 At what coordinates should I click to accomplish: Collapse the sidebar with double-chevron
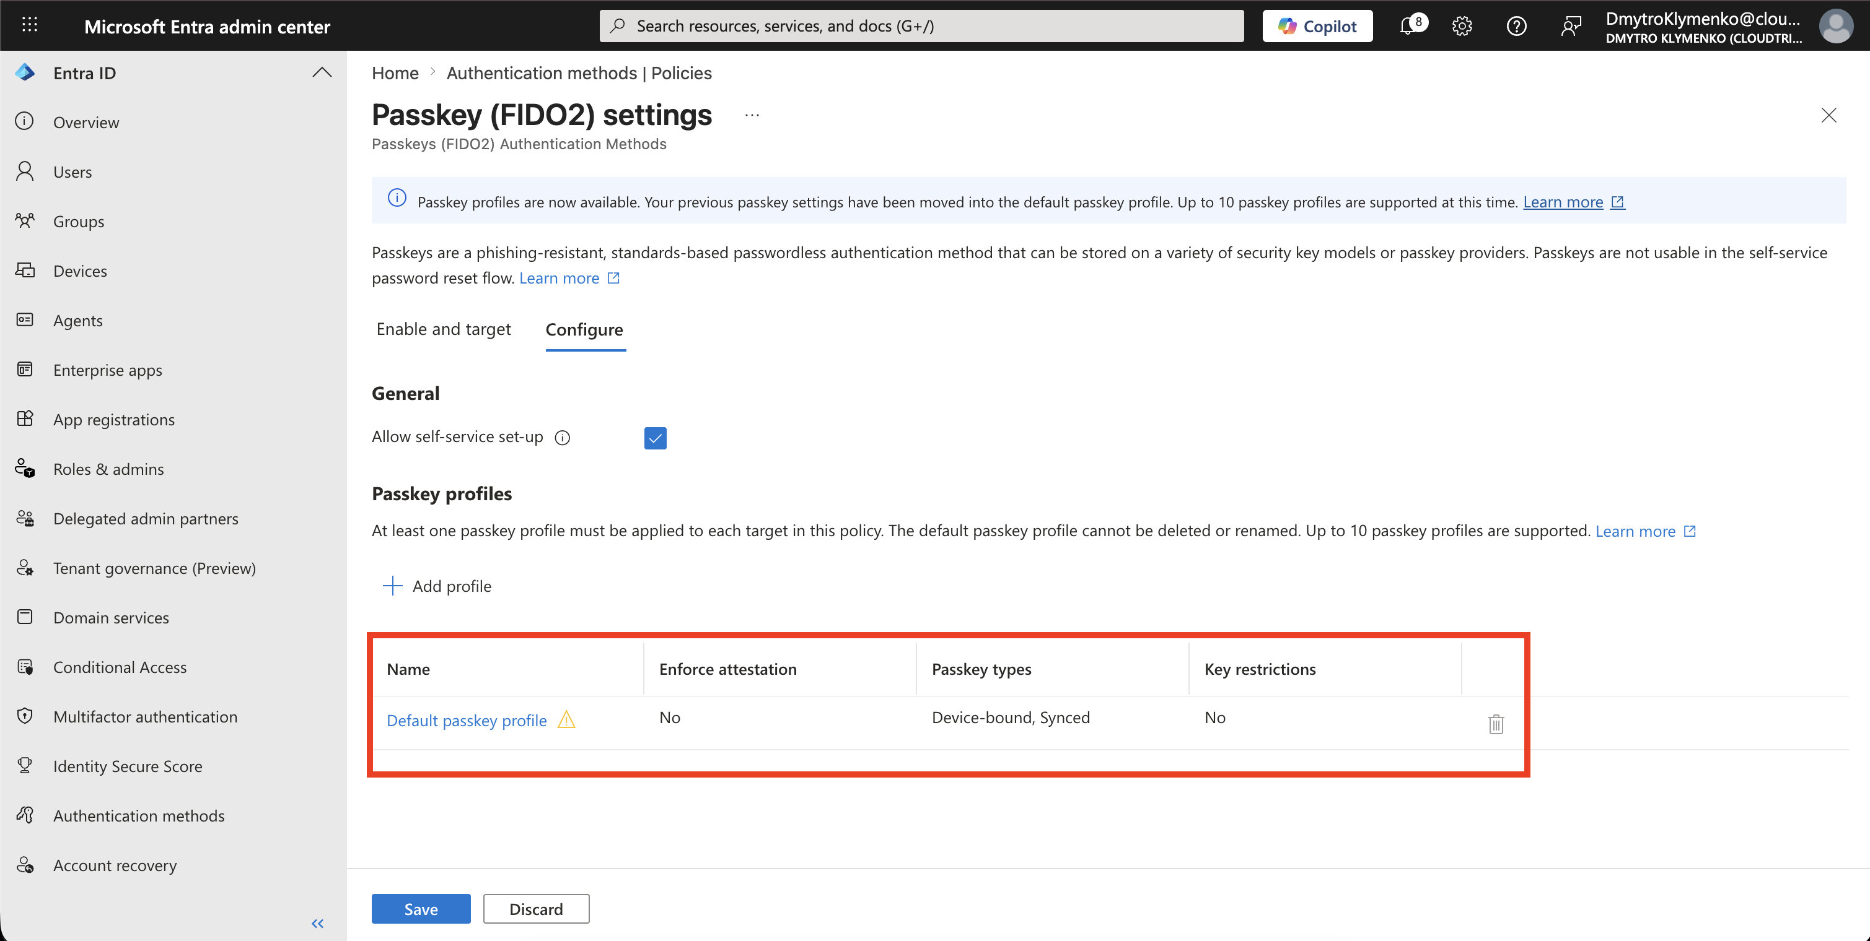coord(317,923)
